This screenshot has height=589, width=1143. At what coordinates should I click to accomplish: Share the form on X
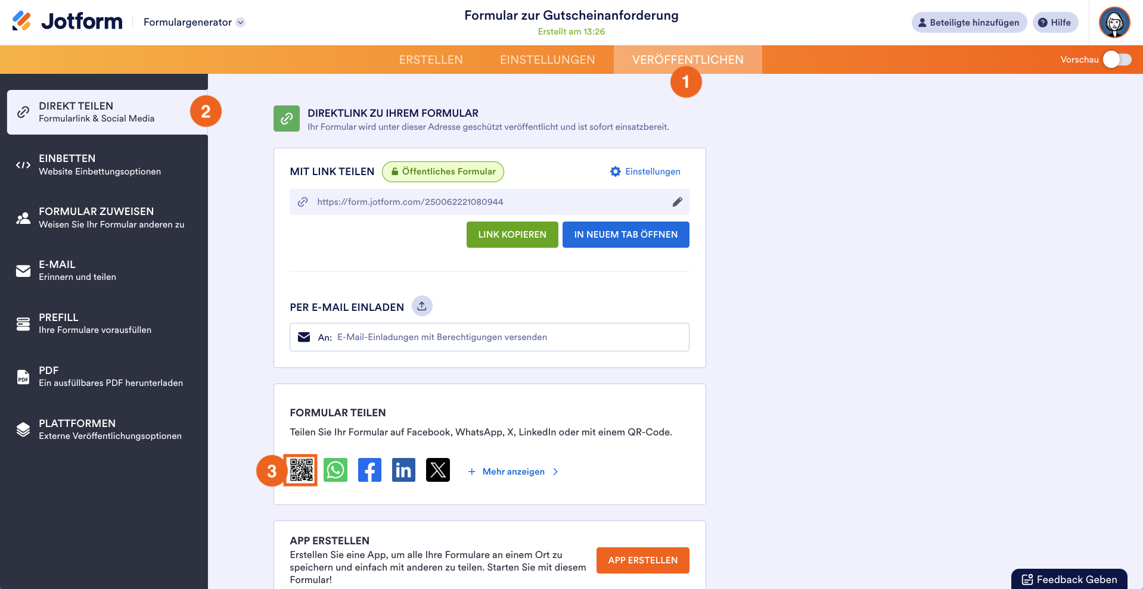(438, 470)
